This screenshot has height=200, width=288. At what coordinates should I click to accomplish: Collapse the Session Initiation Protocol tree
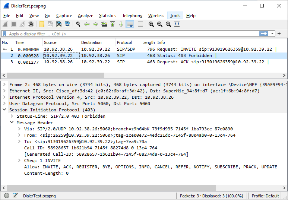(x=4, y=110)
